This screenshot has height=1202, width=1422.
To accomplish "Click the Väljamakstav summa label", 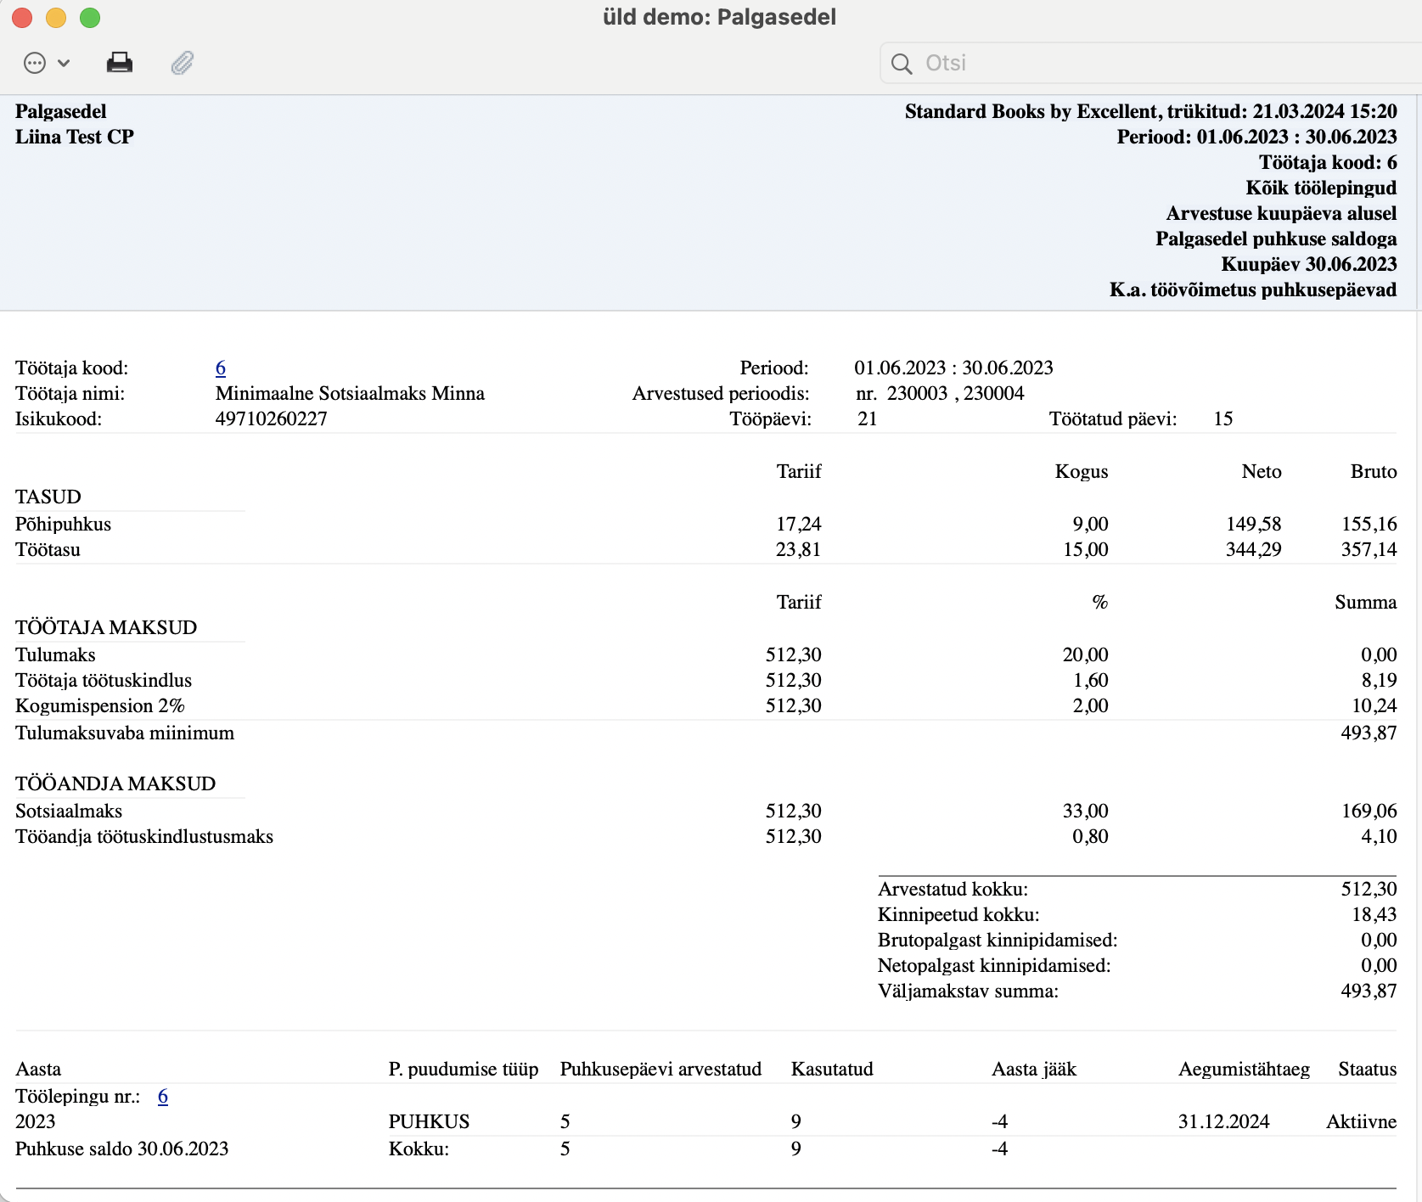I will (968, 991).
